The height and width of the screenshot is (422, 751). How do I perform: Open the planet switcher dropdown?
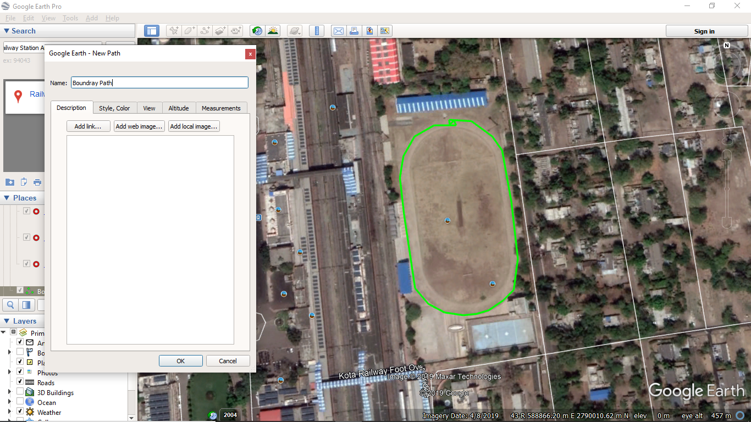(x=295, y=31)
